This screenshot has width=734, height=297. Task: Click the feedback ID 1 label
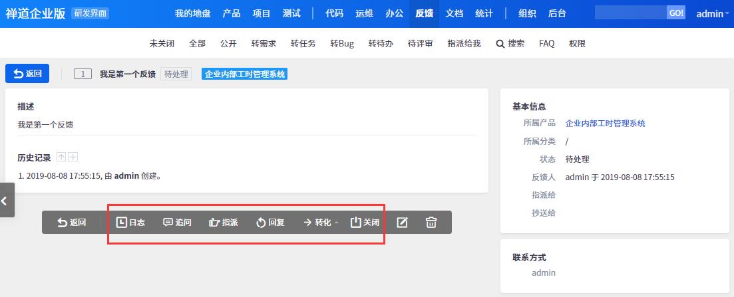point(83,74)
